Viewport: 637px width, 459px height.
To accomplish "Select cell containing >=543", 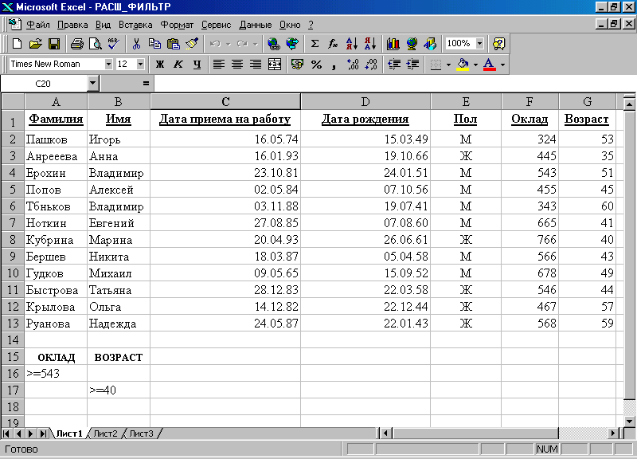I will (x=56, y=373).
